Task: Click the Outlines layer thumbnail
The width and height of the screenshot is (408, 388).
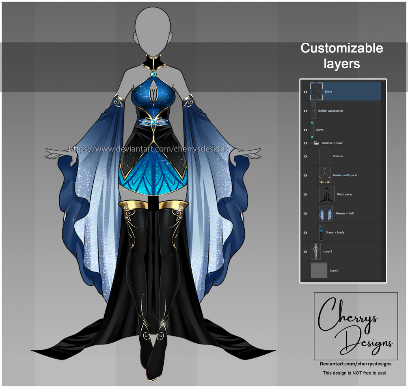Action: pyautogui.click(x=325, y=156)
